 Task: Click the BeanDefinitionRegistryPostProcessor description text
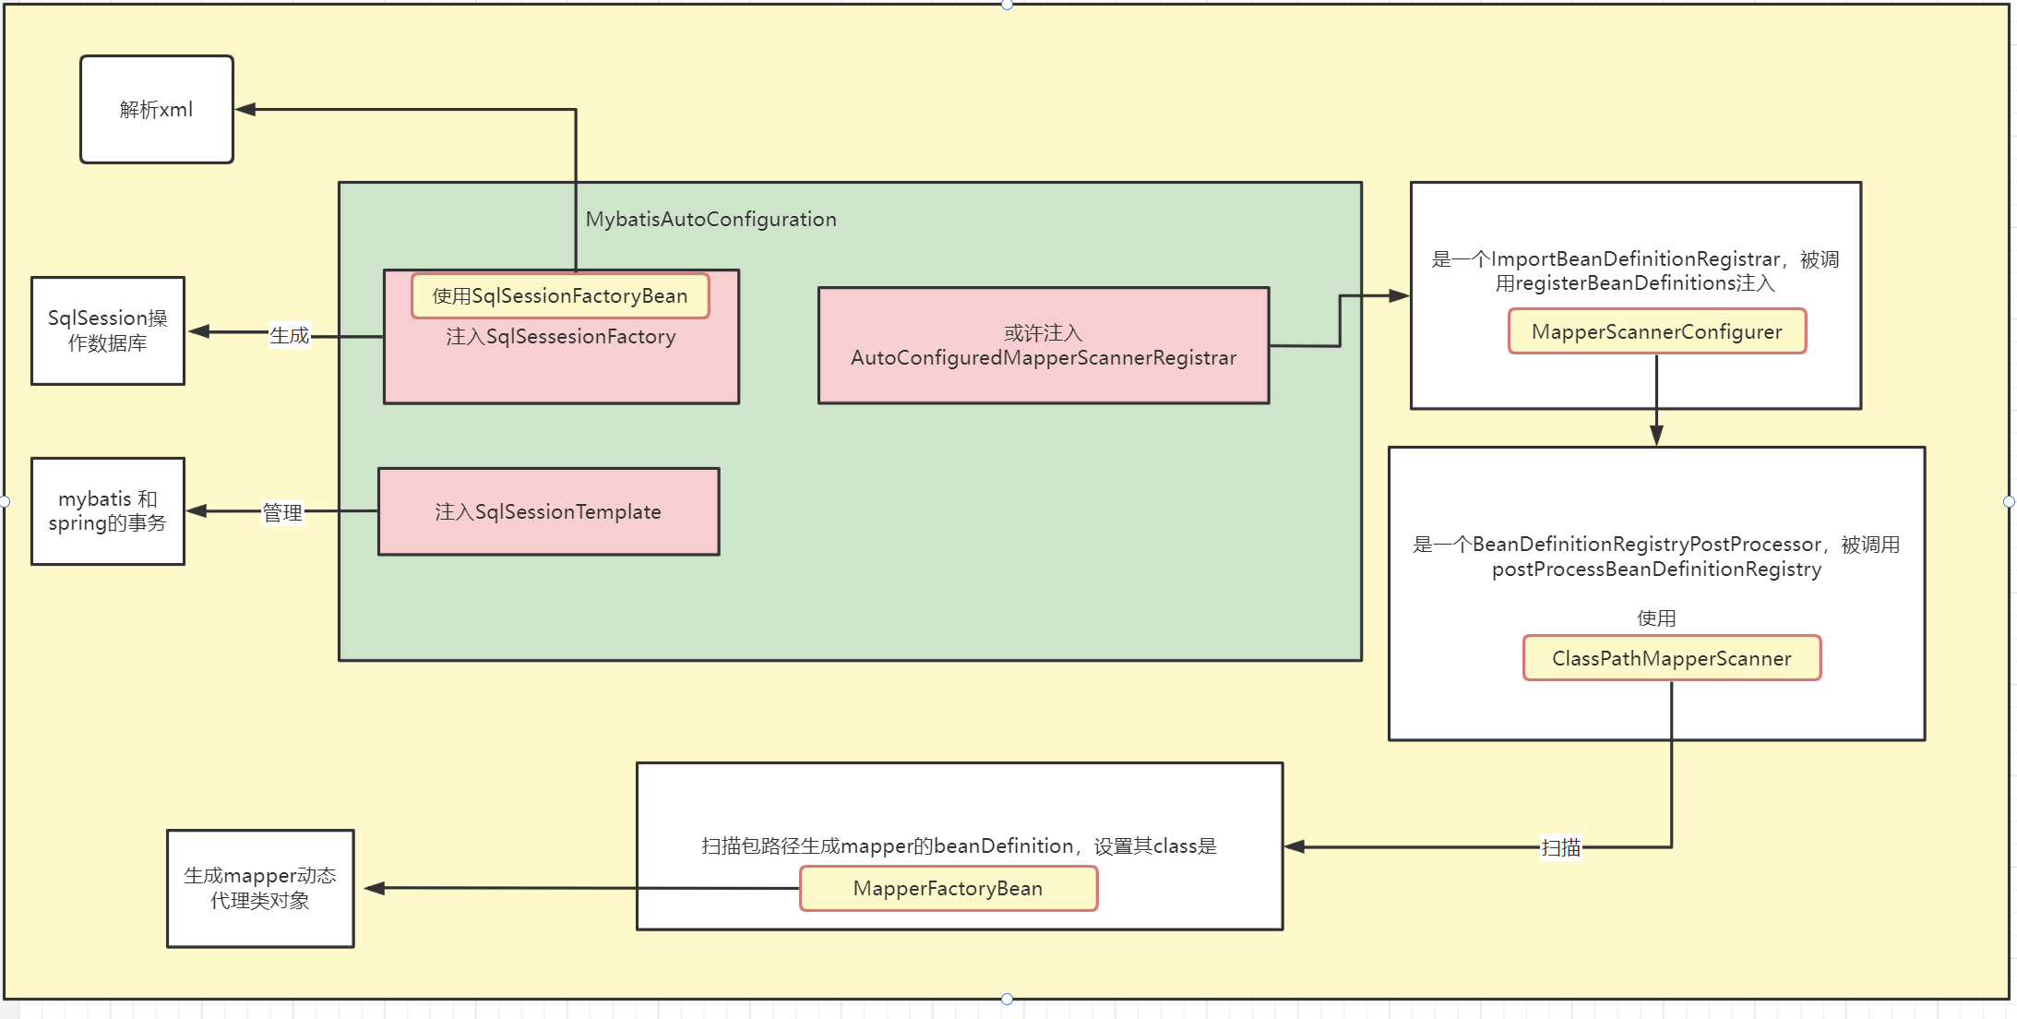click(1656, 557)
